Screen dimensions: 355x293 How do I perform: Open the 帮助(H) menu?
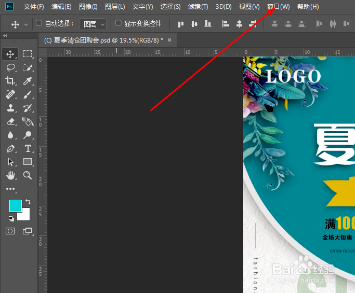(308, 7)
